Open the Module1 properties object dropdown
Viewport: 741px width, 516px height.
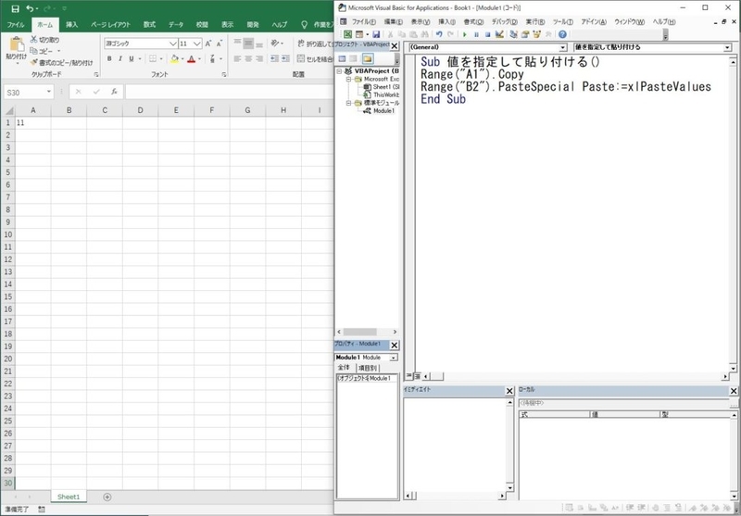(393, 358)
